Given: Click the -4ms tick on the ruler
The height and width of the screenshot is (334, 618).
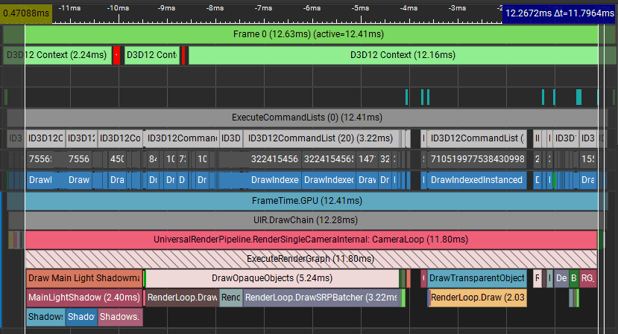Looking at the screenshot, I should click(409, 8).
